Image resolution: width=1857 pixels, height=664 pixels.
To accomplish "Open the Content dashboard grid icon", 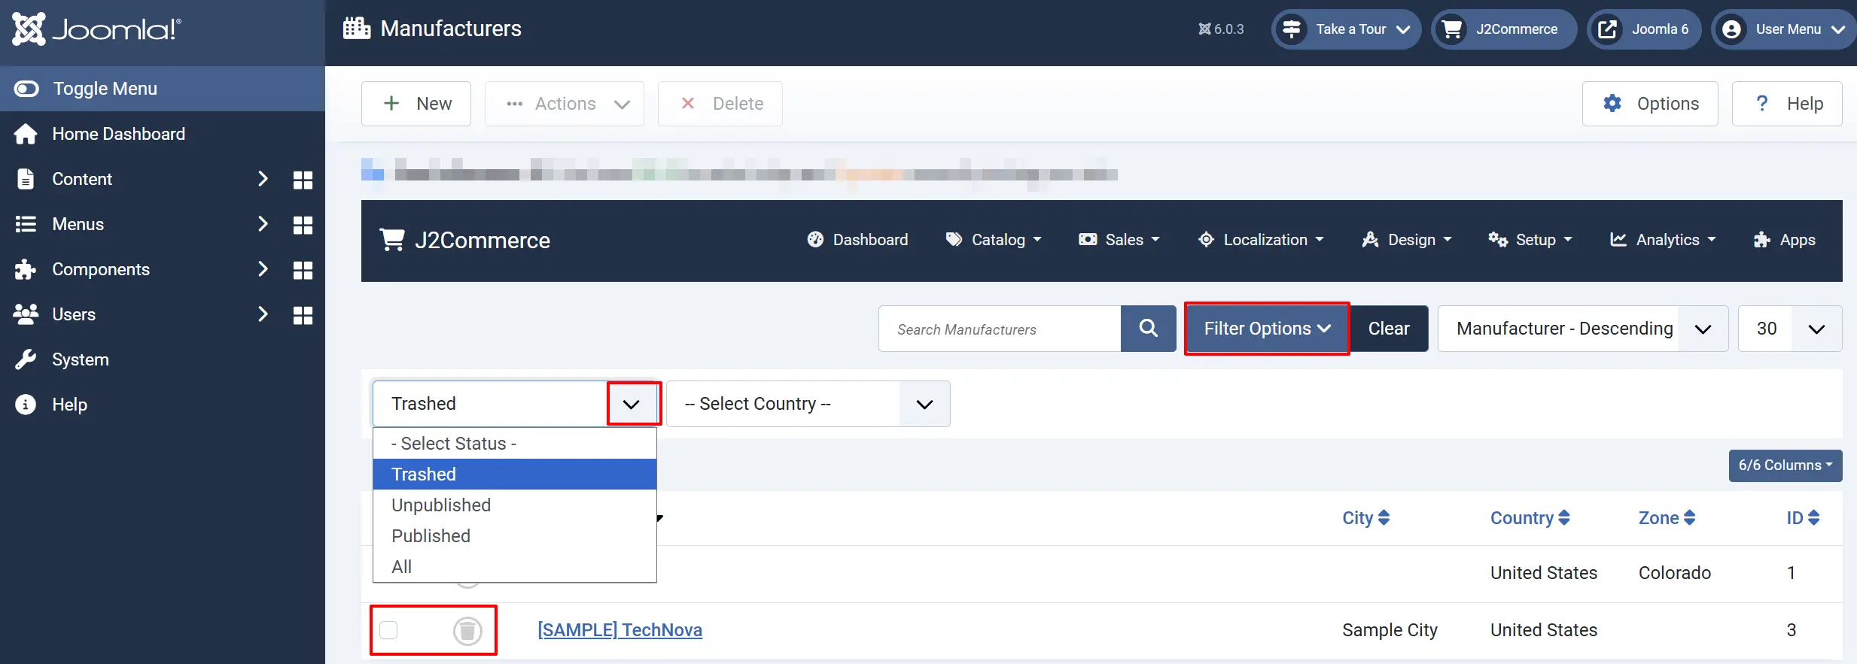I will coord(303,180).
